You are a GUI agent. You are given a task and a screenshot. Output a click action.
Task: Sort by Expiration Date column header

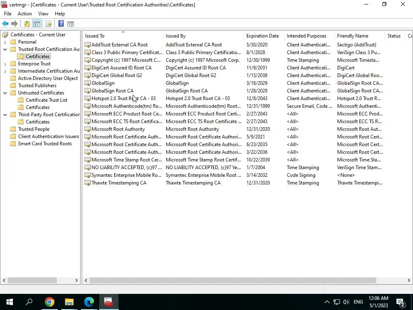coord(264,36)
